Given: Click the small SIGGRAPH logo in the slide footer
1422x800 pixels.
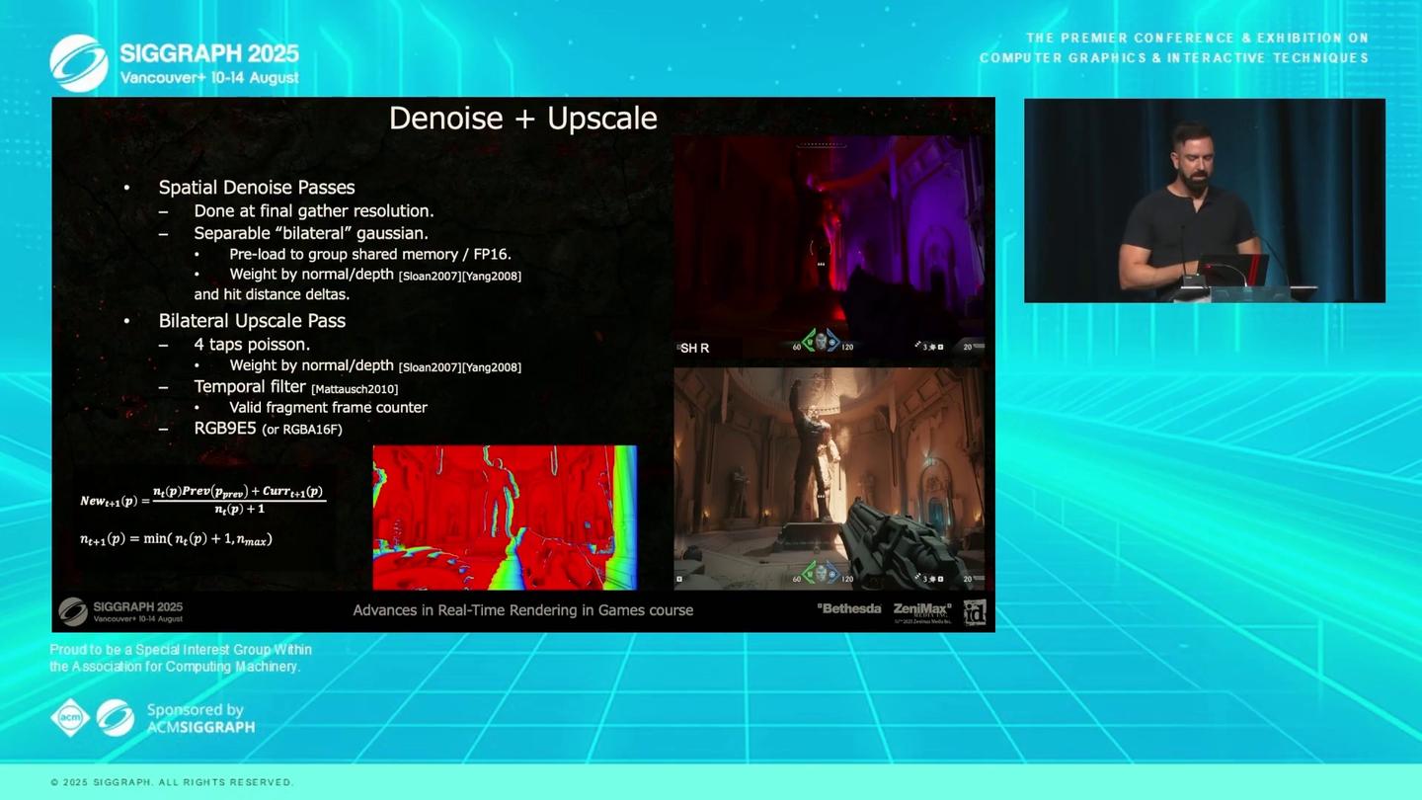Looking at the screenshot, I should point(73,611).
